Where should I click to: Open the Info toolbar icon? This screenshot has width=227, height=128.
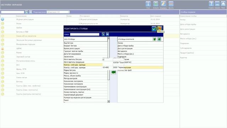click(148, 5)
